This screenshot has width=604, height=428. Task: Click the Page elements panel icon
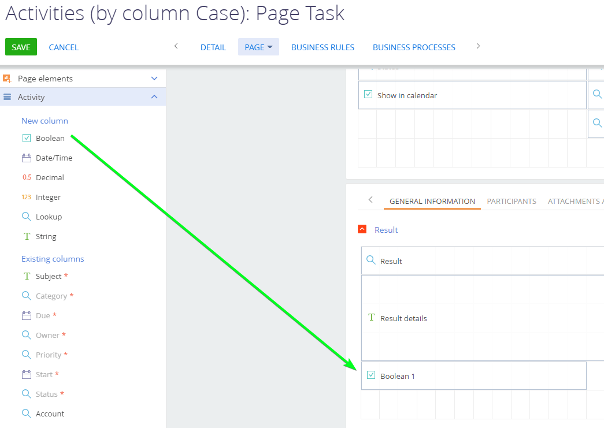click(8, 78)
